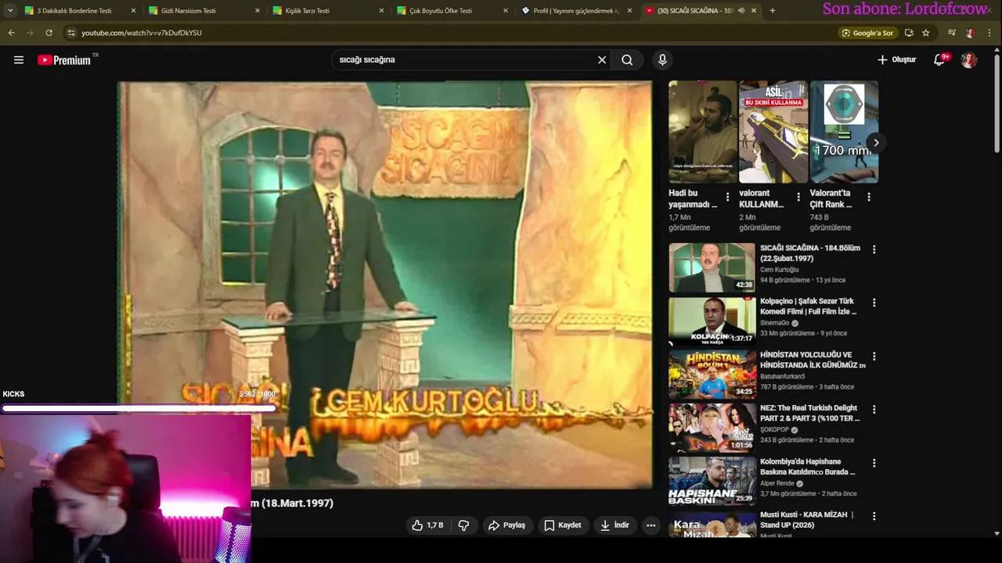
Task: Open menu for NEZ Real Turkish Delight video
Action: coord(874,409)
